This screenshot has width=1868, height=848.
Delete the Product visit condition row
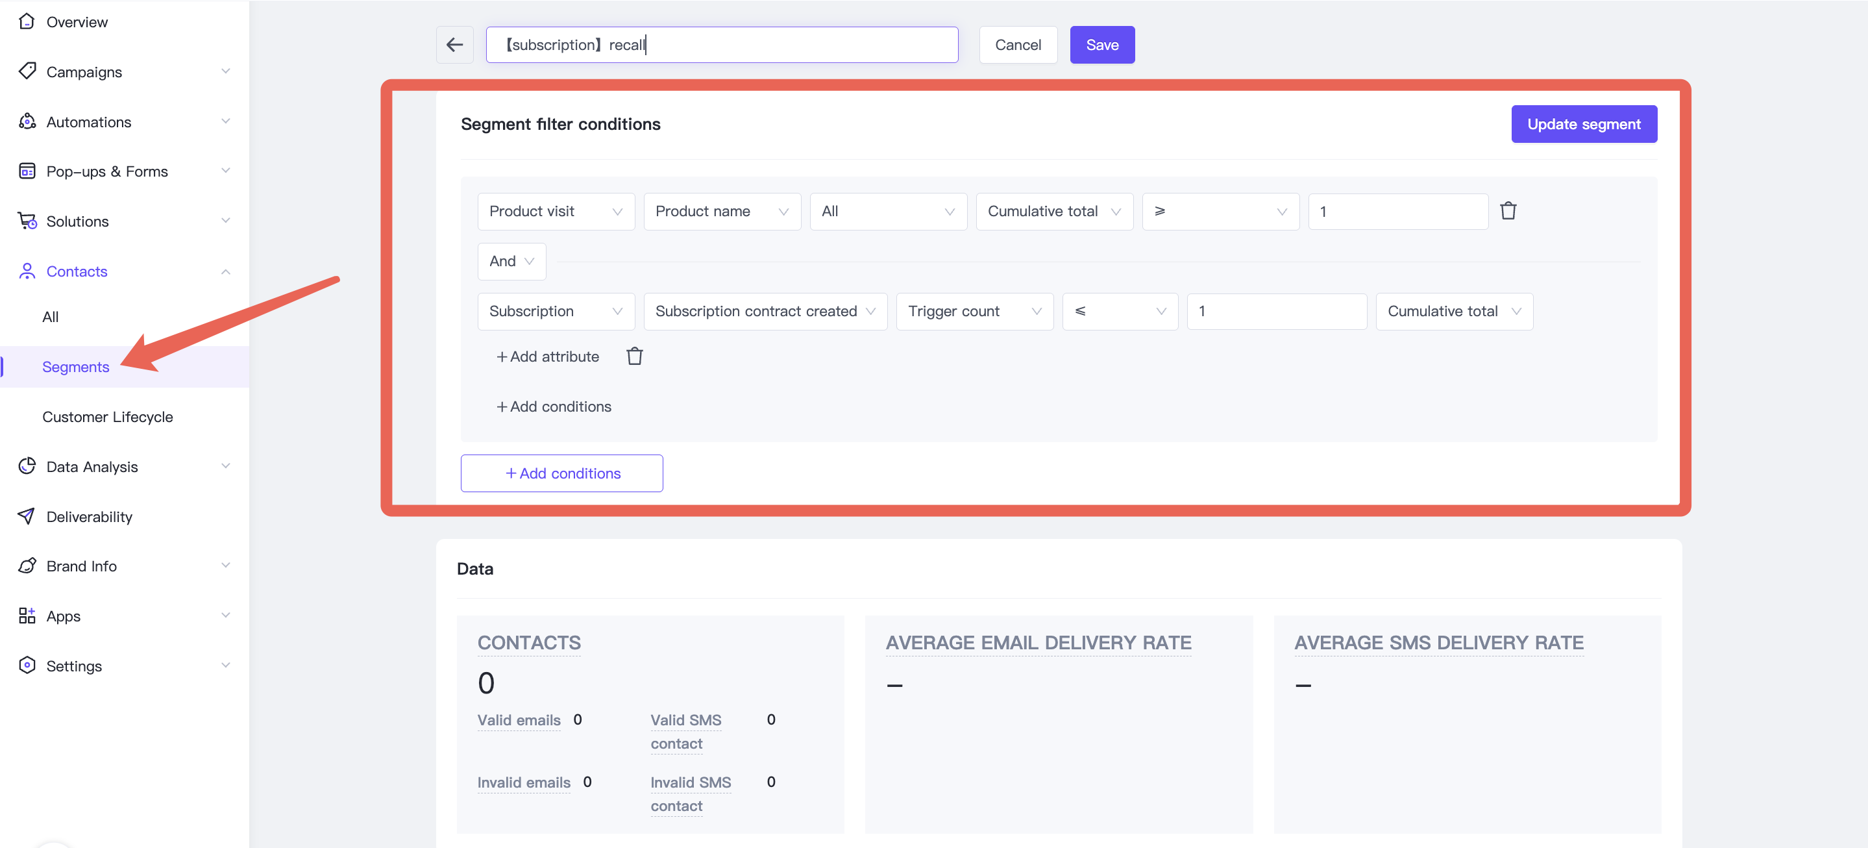click(1508, 211)
